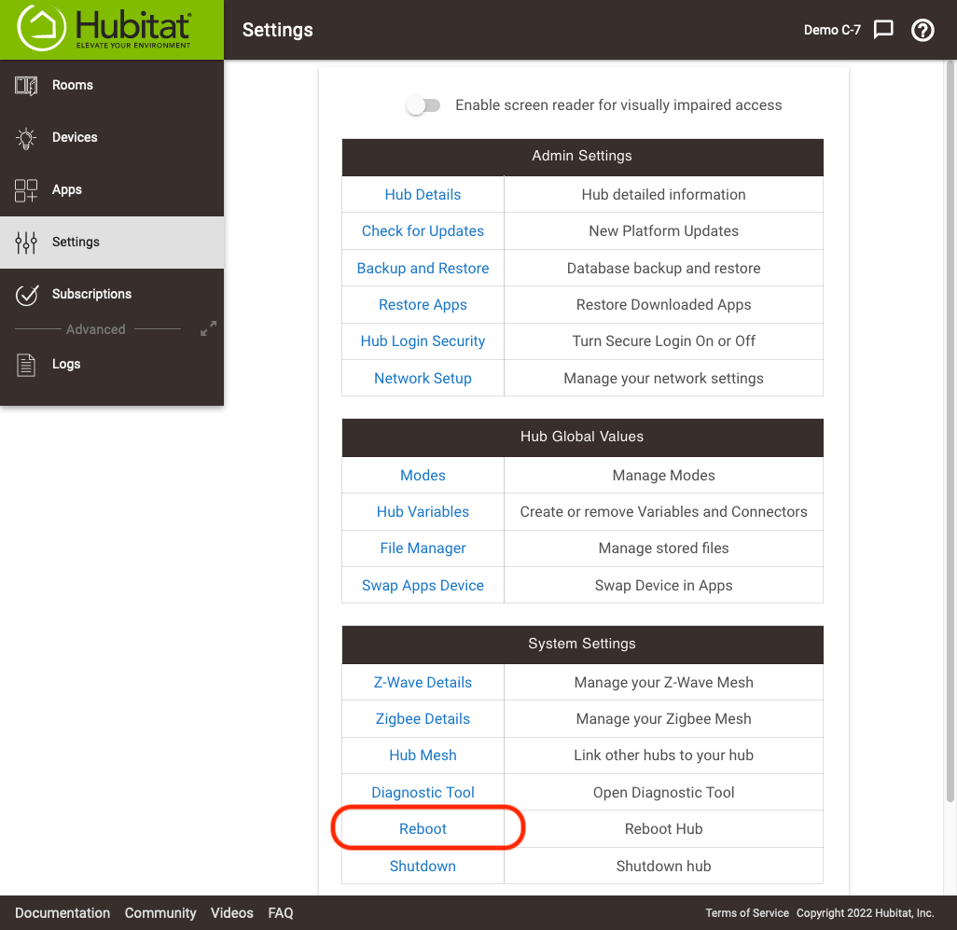Image resolution: width=957 pixels, height=930 pixels.
Task: Click 'Manage your Z-Wave Mesh' cell
Action: point(663,683)
